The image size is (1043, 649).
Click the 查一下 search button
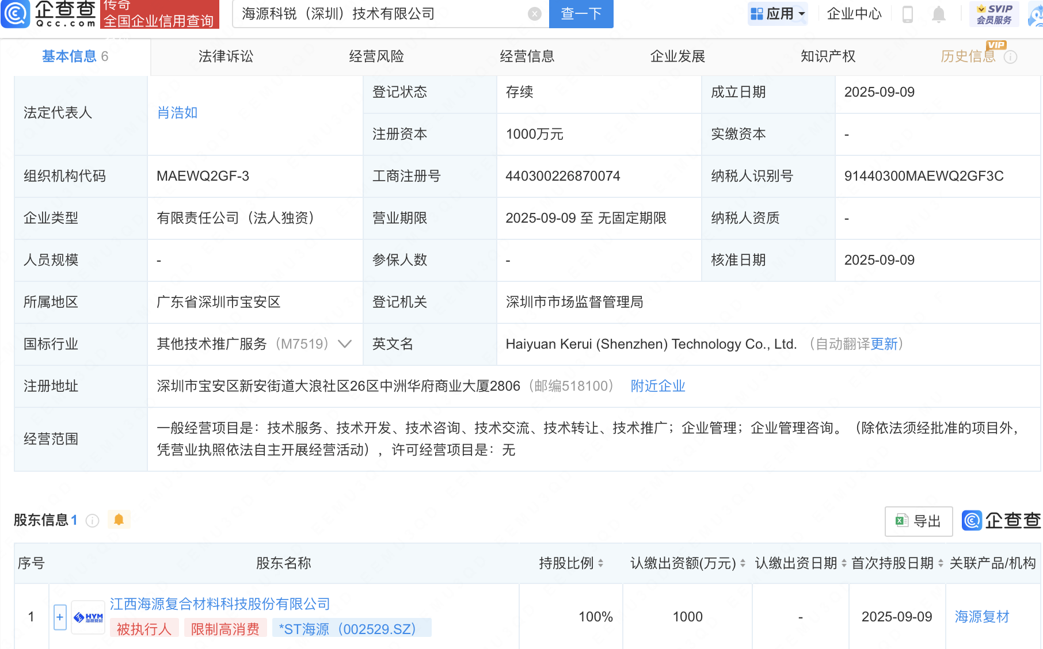(x=581, y=14)
